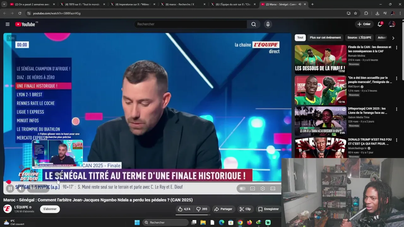
Task: Launch Firefox from the taskbar
Action: click(x=249, y=223)
